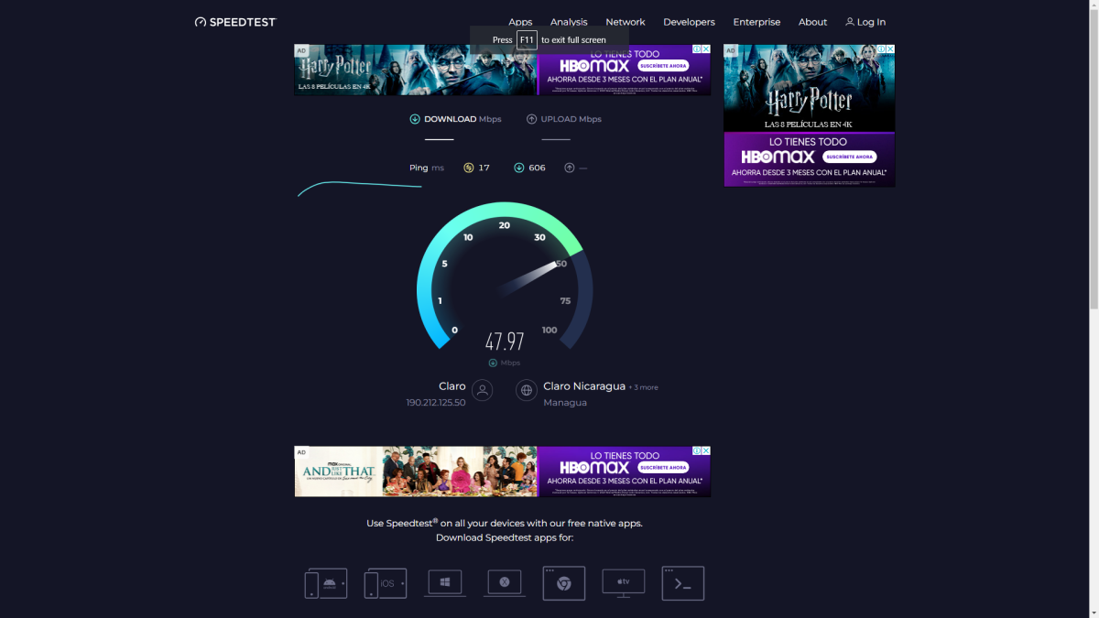Click 'Suscríbete Ahora' in the sidebar ad
Screen dimensions: 1099x618
[848, 157]
